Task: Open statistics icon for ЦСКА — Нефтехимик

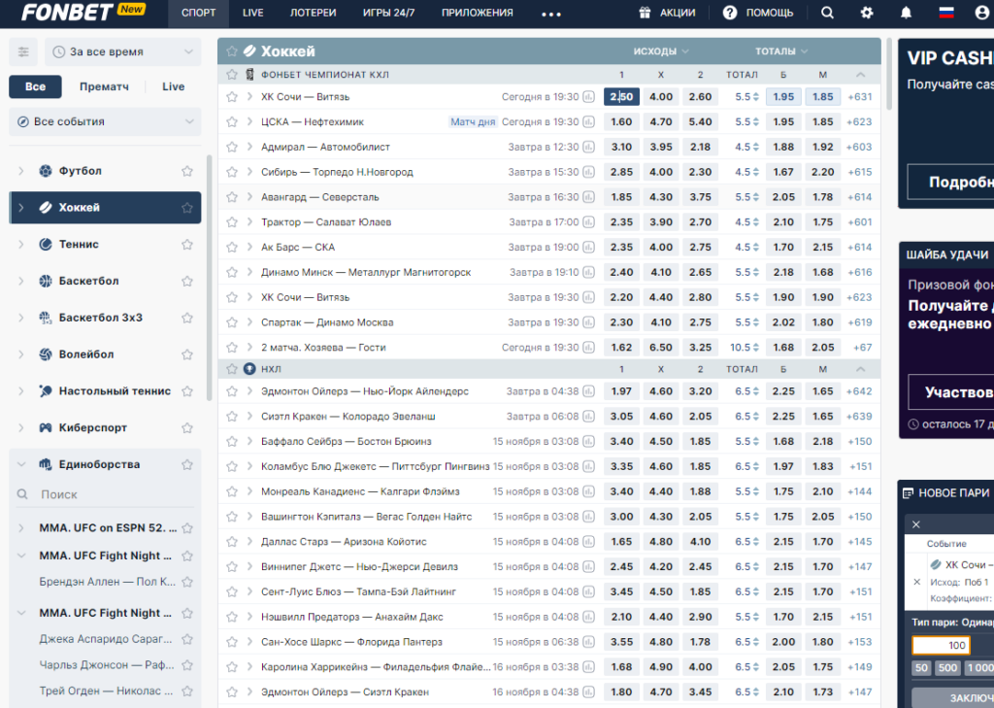Action: pyautogui.click(x=589, y=121)
